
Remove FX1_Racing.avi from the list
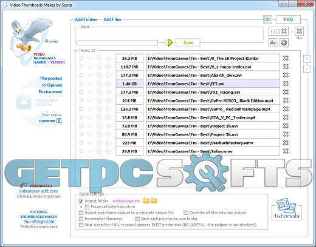(x=286, y=92)
